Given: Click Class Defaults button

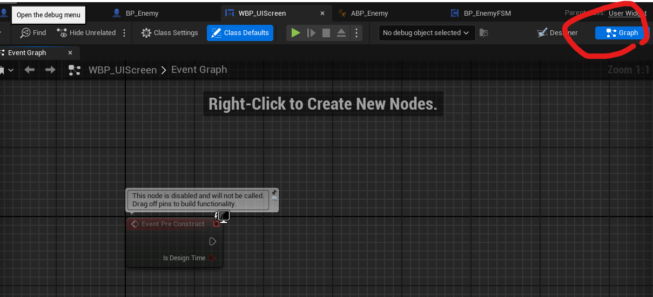Looking at the screenshot, I should click(x=240, y=33).
